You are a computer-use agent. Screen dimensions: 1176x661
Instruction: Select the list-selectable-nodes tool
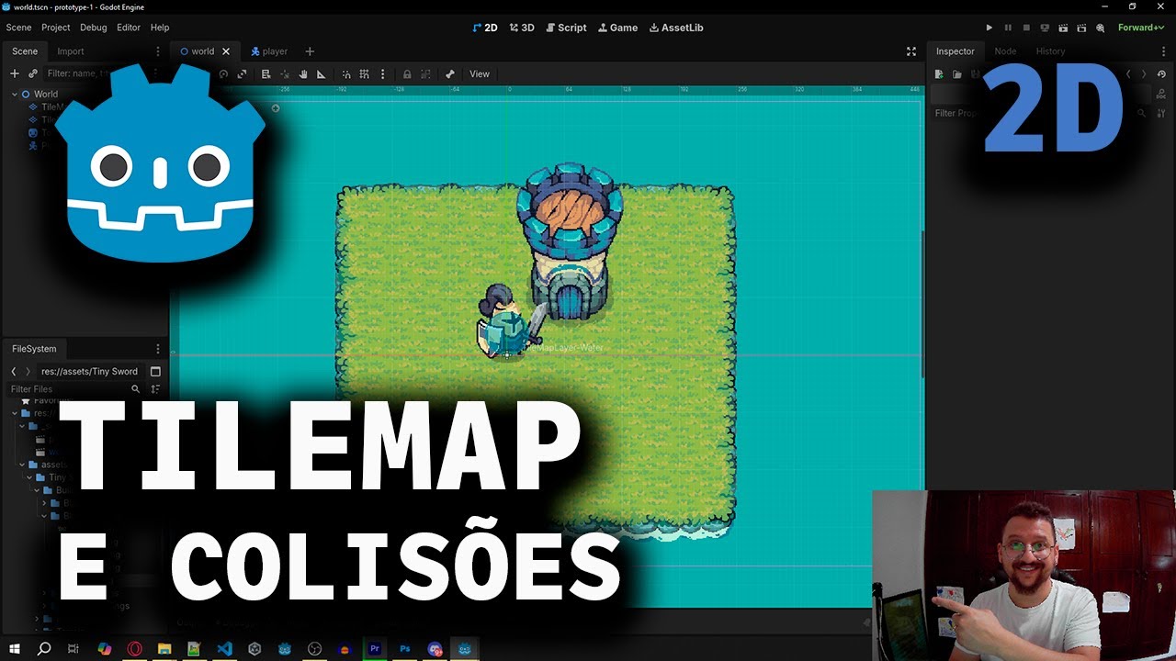coord(266,74)
